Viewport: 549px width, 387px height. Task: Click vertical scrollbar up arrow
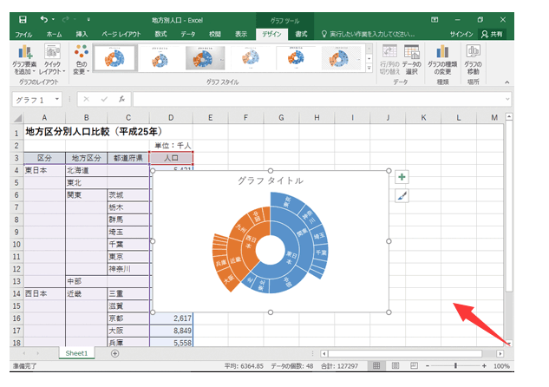[x=509, y=116]
